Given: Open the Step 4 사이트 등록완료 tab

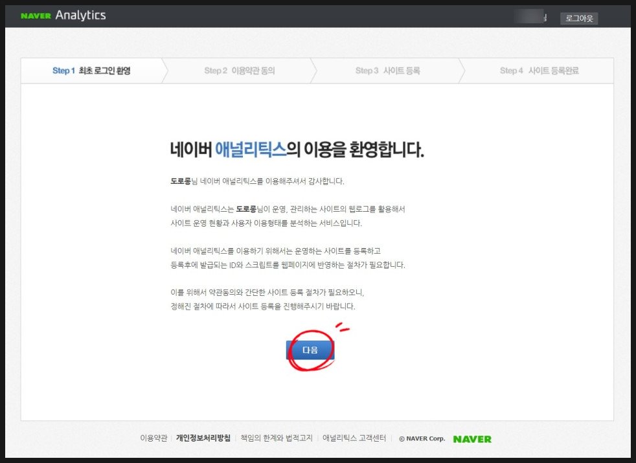Looking at the screenshot, I should [x=539, y=71].
